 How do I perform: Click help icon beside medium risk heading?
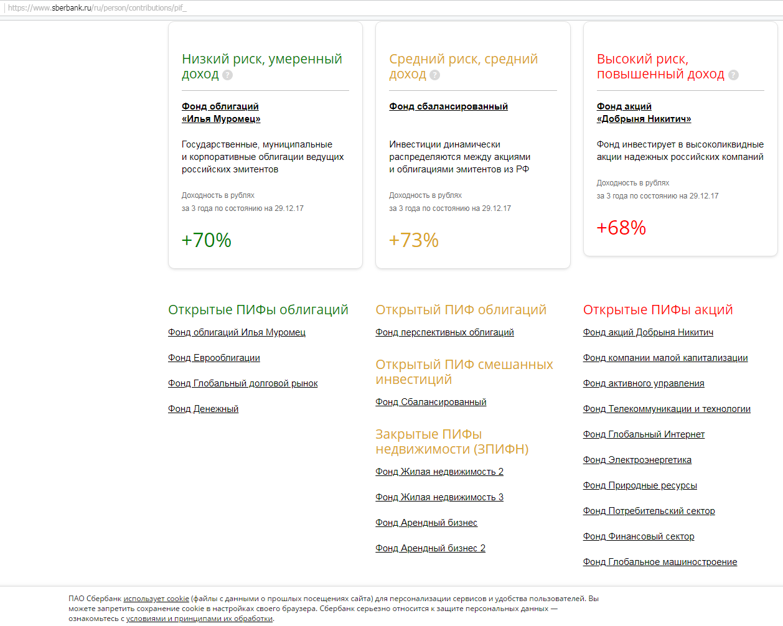[435, 75]
